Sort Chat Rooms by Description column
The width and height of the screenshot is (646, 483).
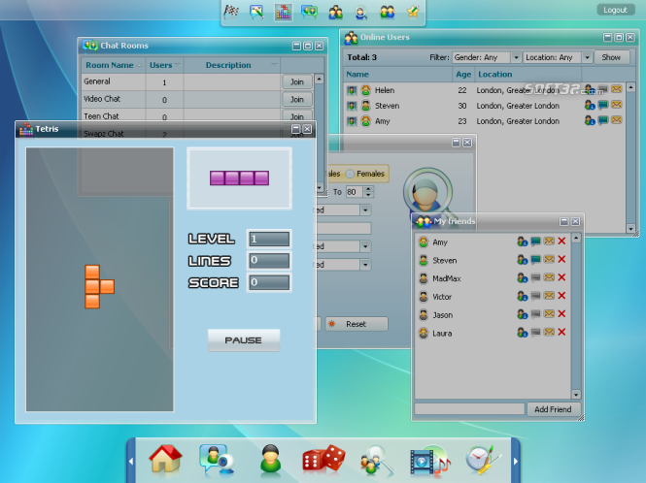point(232,65)
